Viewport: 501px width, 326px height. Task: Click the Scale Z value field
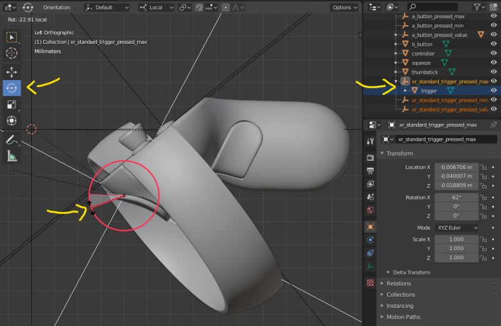pyautogui.click(x=457, y=257)
